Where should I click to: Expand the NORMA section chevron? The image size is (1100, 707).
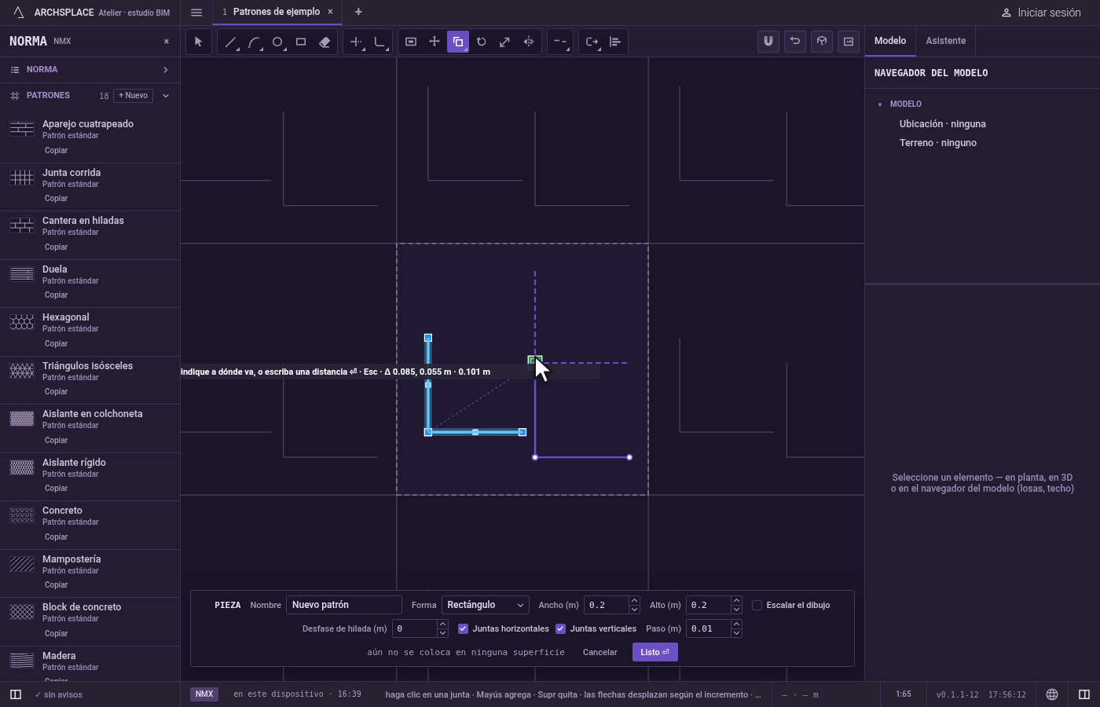pyautogui.click(x=166, y=70)
